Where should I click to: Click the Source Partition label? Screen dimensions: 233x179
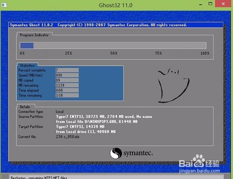tap(31, 116)
